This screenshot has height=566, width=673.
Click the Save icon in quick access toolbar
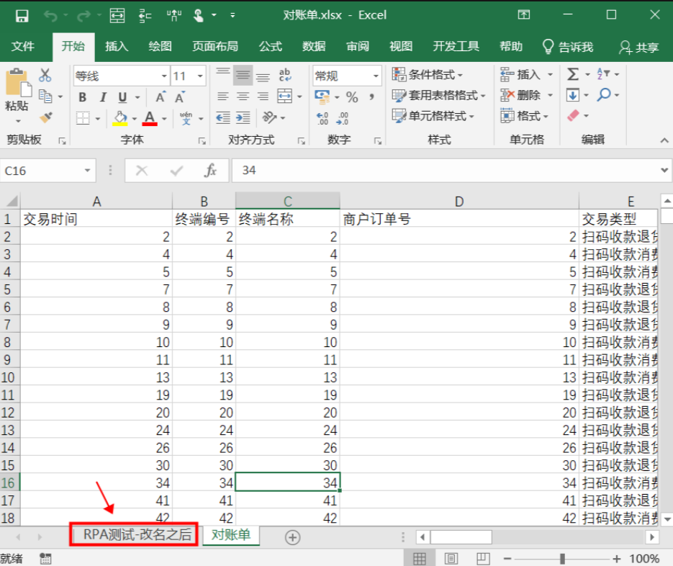tap(22, 16)
